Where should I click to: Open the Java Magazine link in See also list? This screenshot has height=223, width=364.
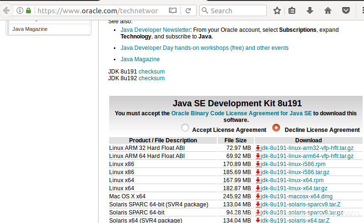140,59
